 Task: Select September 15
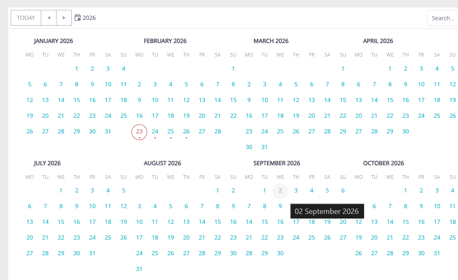tap(265, 222)
